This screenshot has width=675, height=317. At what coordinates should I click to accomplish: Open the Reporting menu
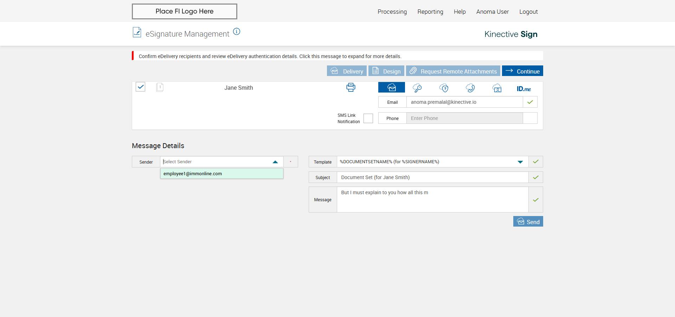pyautogui.click(x=430, y=12)
